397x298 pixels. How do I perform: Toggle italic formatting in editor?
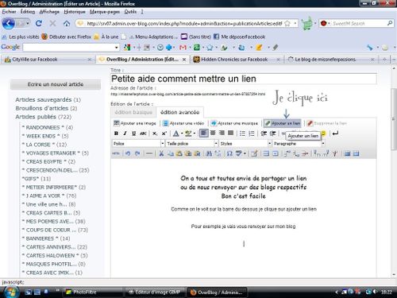[125, 134]
